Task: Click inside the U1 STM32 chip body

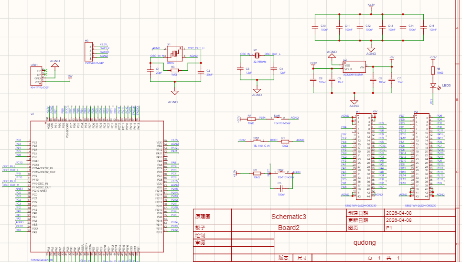Action: (x=96, y=186)
